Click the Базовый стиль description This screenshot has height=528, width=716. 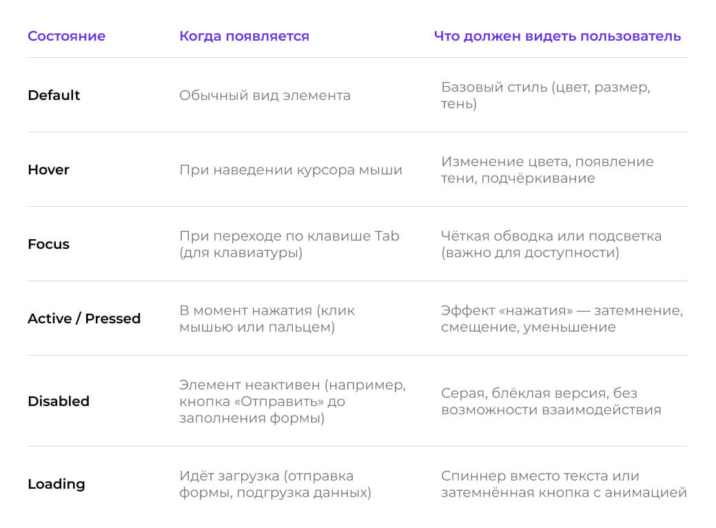coord(546,95)
